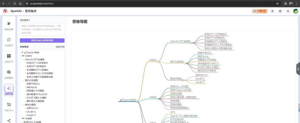Collapse the AI绘画 node circle
The height and width of the screenshot is (123, 300).
tap(158, 99)
